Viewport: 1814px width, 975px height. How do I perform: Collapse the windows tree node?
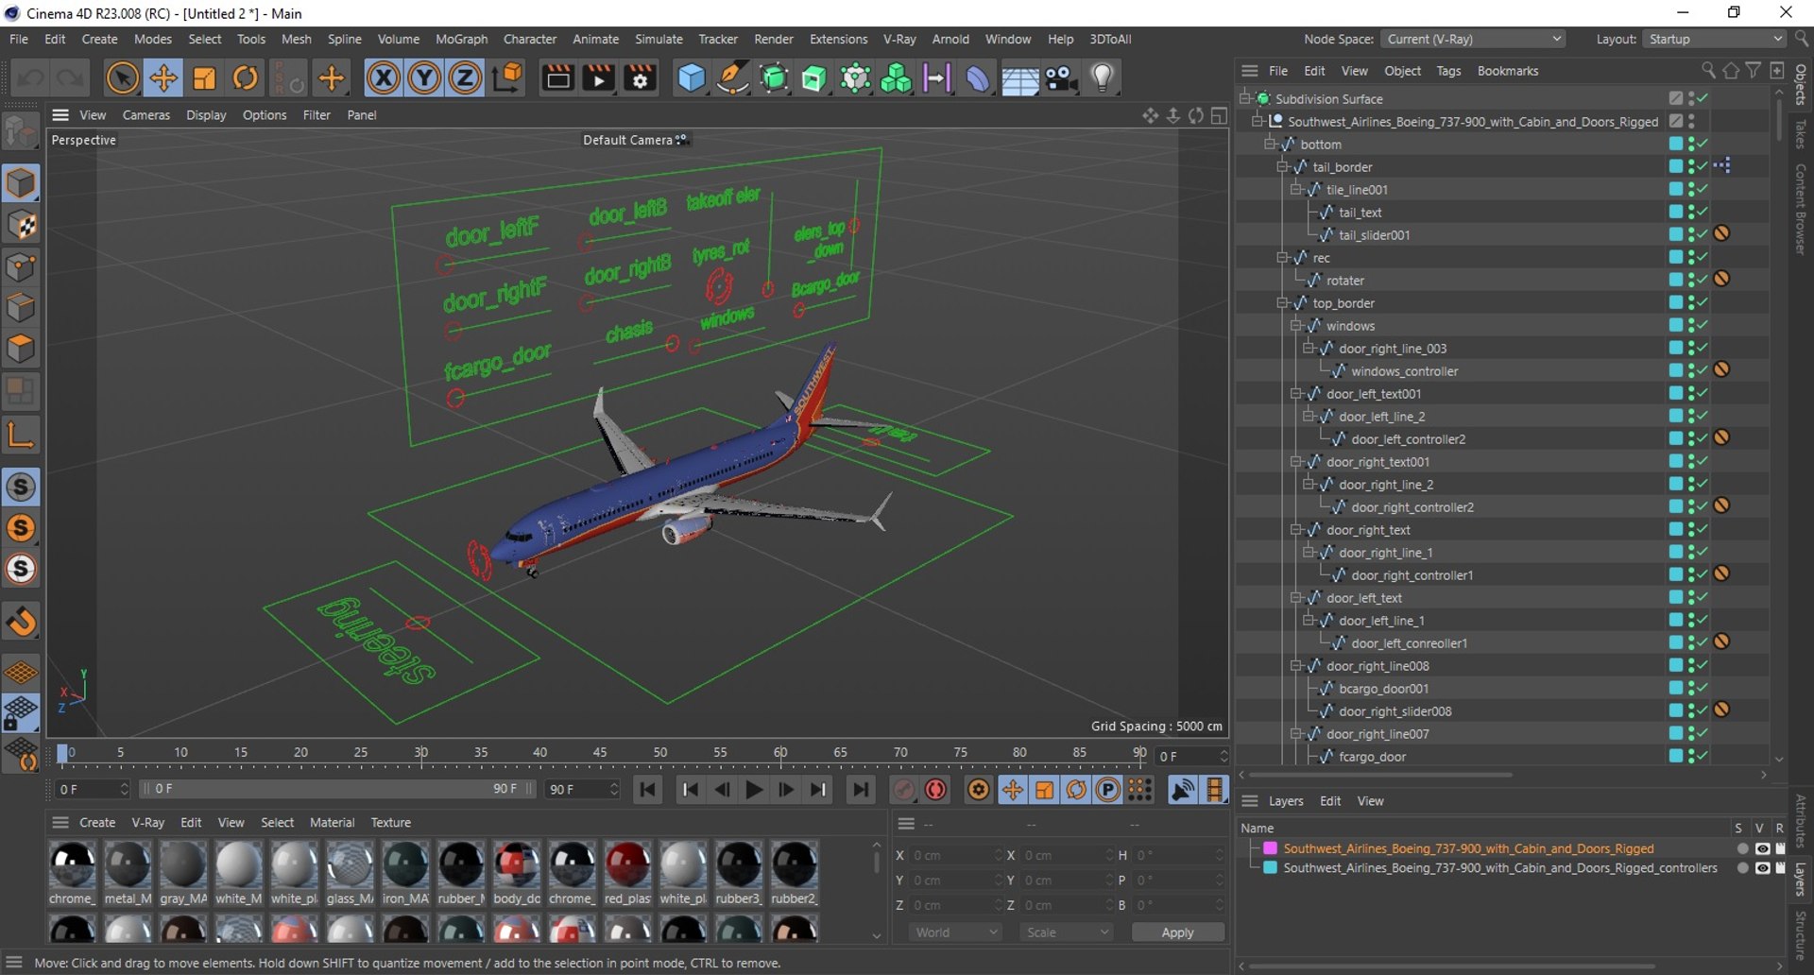coord(1296,326)
